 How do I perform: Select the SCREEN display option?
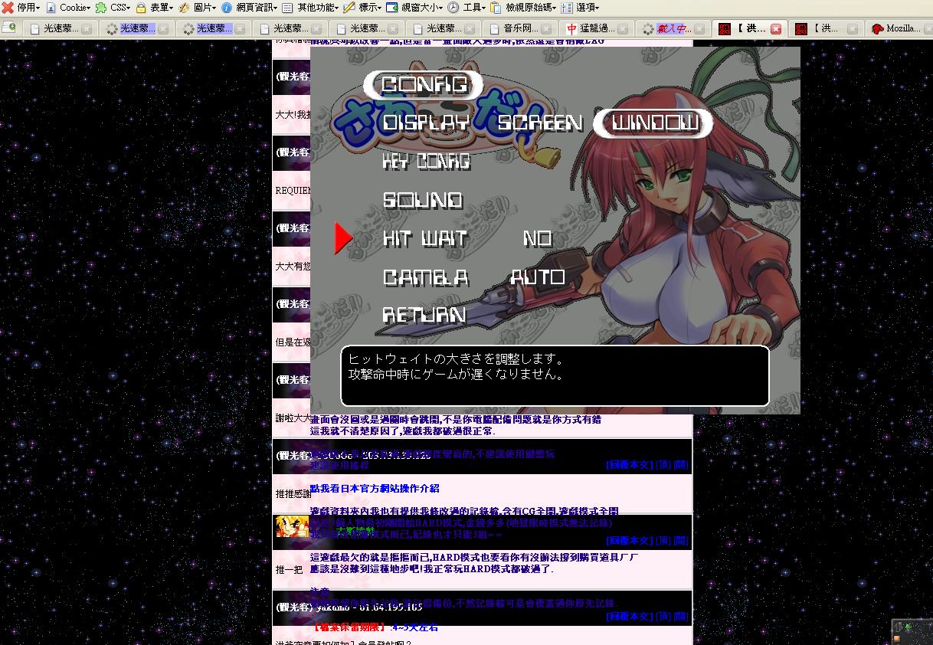(540, 123)
